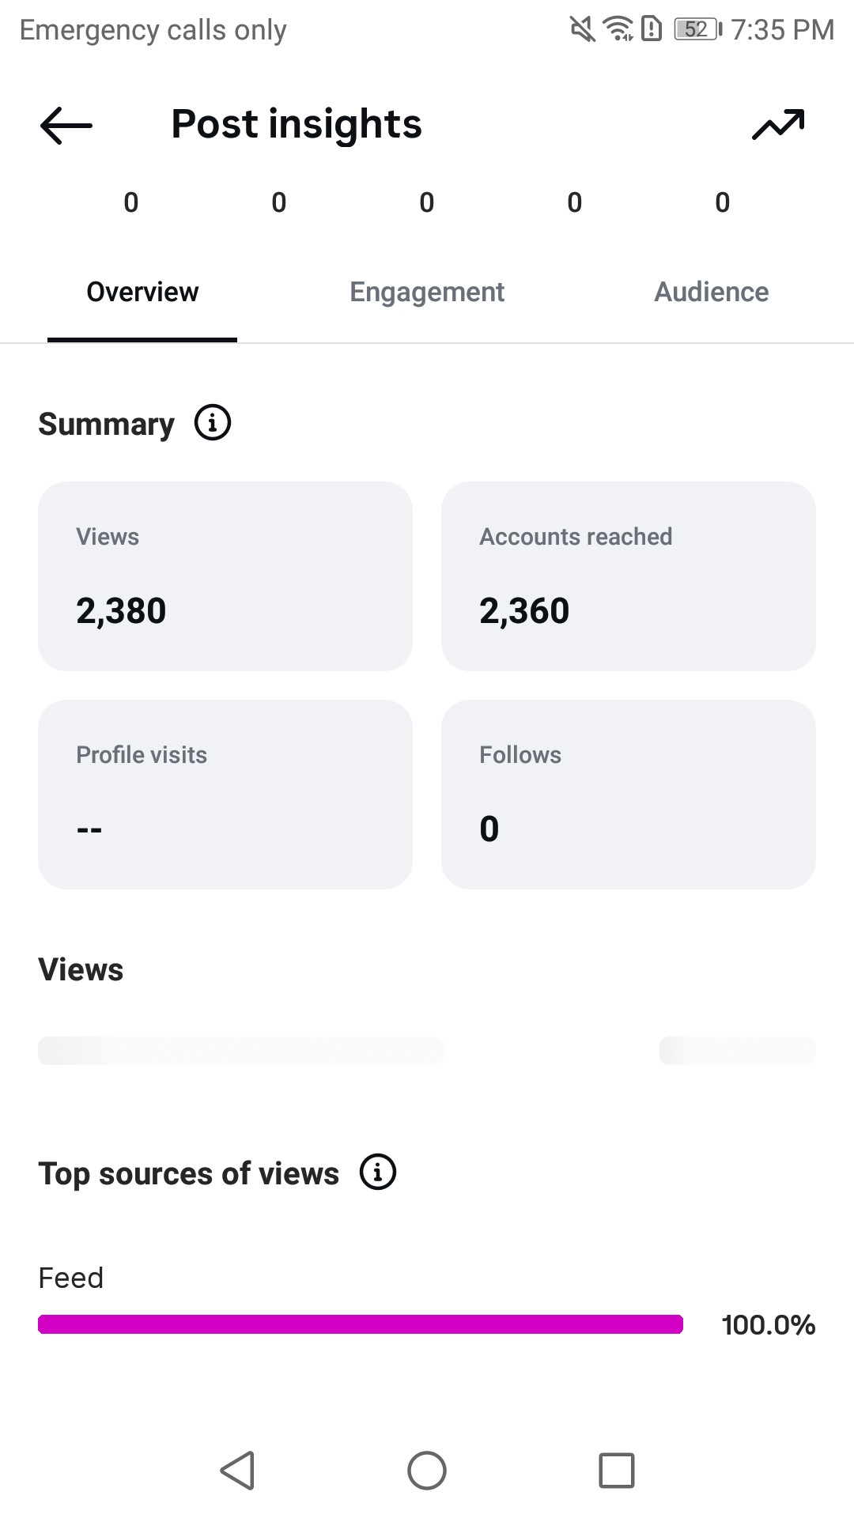Tap the Profile visits card

[x=225, y=795]
